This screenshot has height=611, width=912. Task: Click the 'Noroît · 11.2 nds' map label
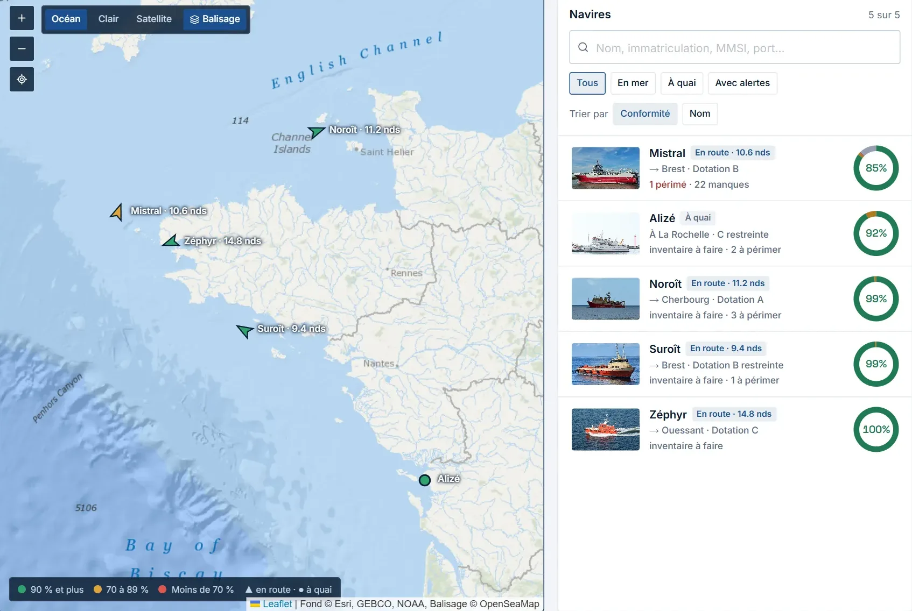pyautogui.click(x=364, y=130)
